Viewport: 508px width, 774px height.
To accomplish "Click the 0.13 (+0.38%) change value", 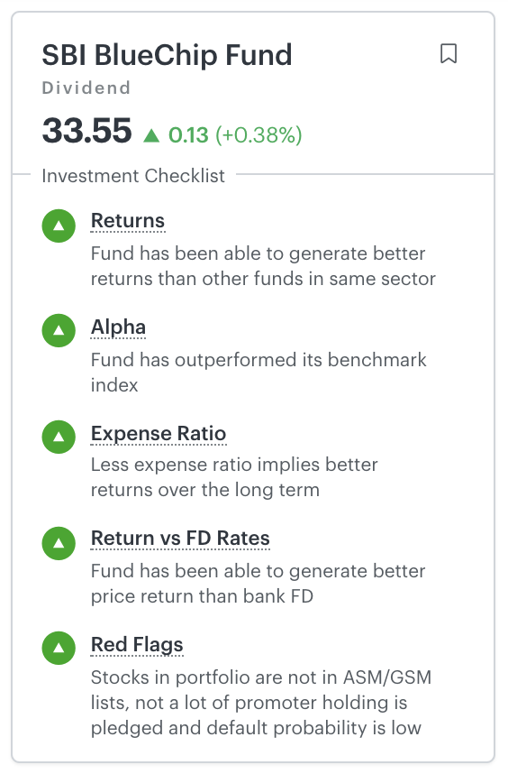I will pyautogui.click(x=235, y=134).
